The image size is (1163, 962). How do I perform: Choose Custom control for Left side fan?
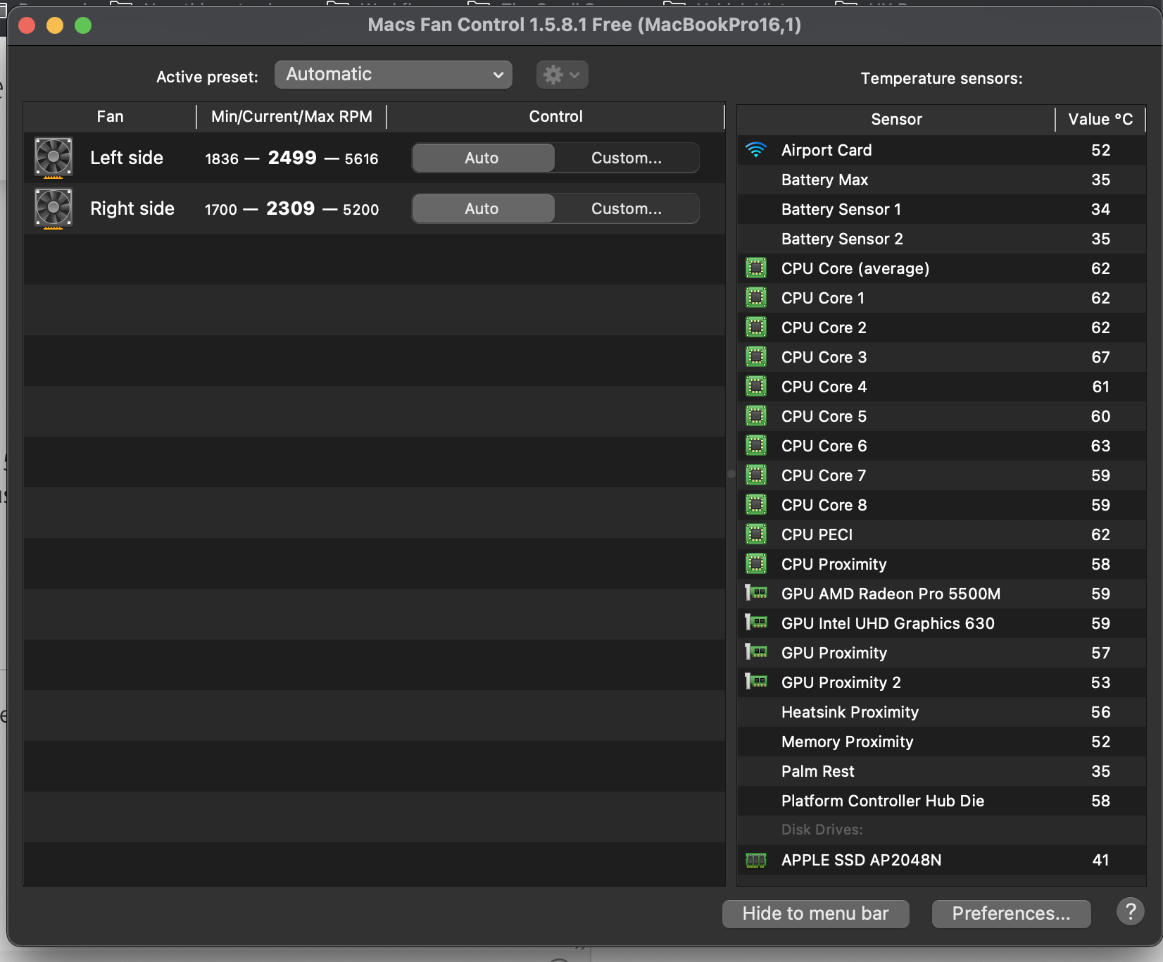click(x=627, y=158)
